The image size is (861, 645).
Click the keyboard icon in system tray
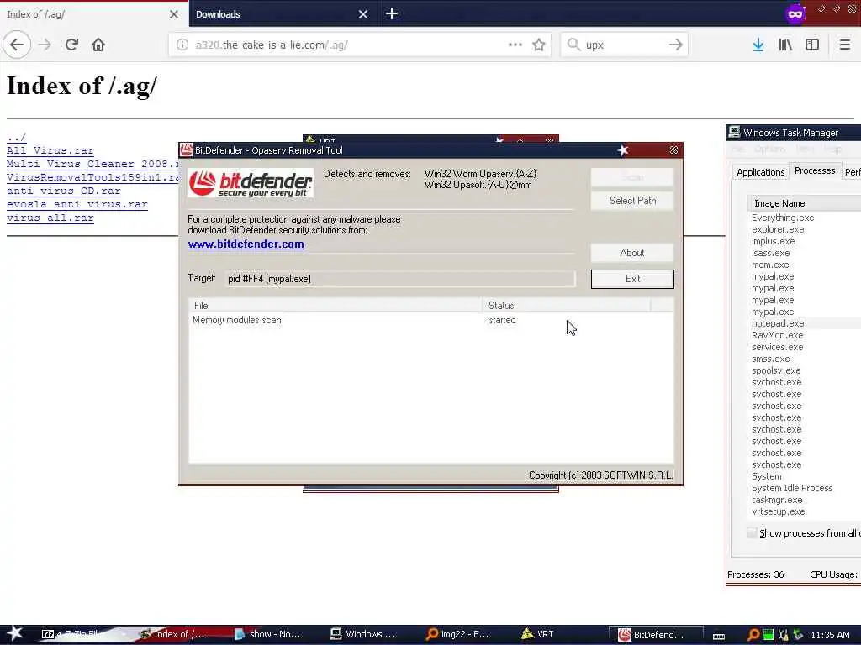pyautogui.click(x=718, y=636)
